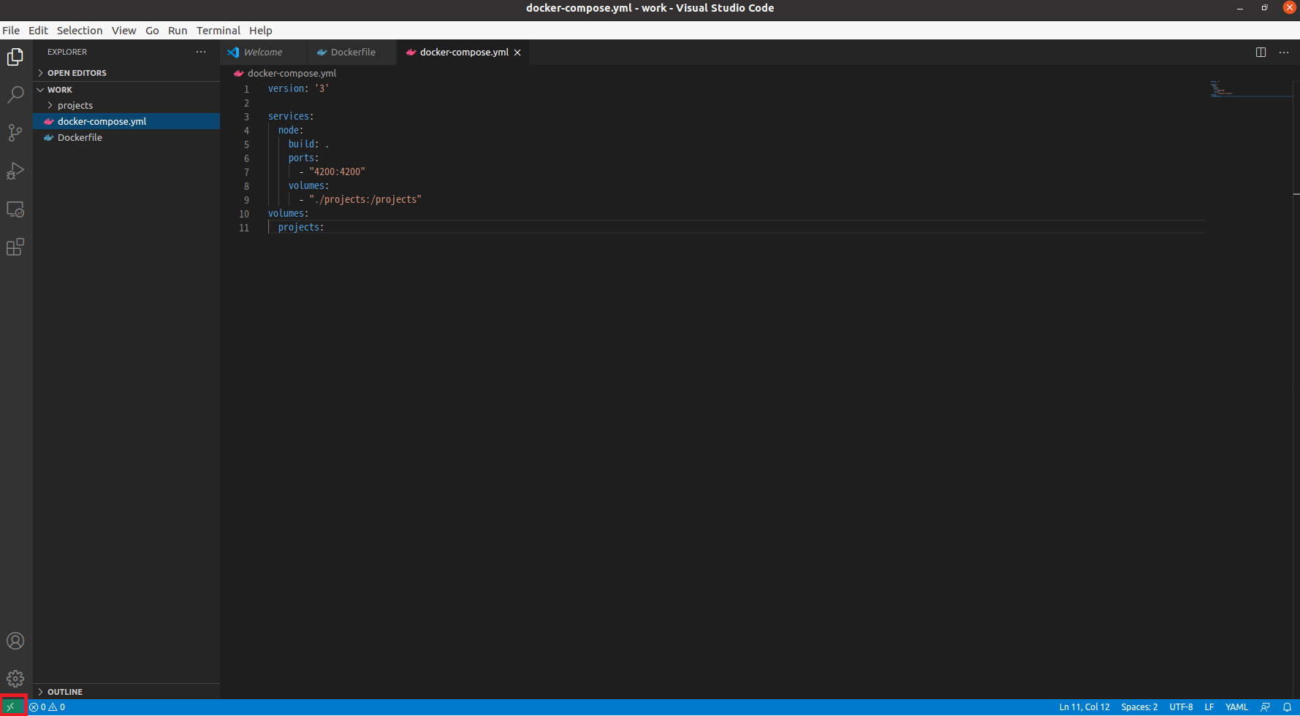Open the File menu

coord(11,31)
